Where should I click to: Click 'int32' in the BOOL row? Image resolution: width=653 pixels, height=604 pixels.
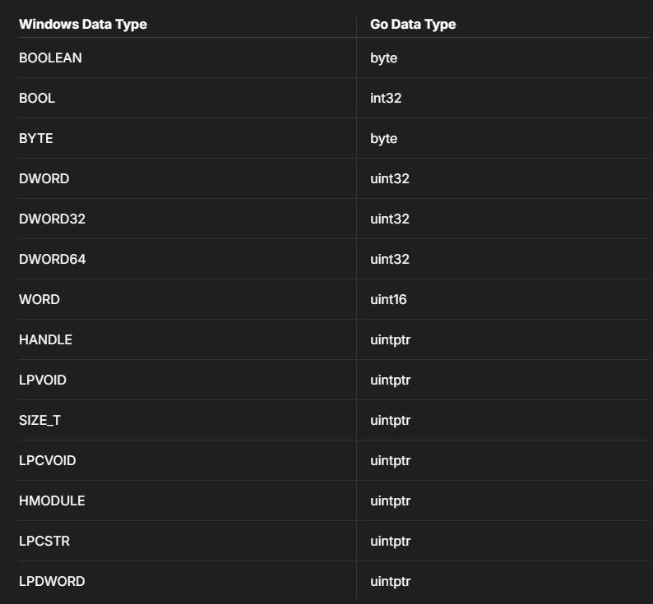tap(386, 99)
